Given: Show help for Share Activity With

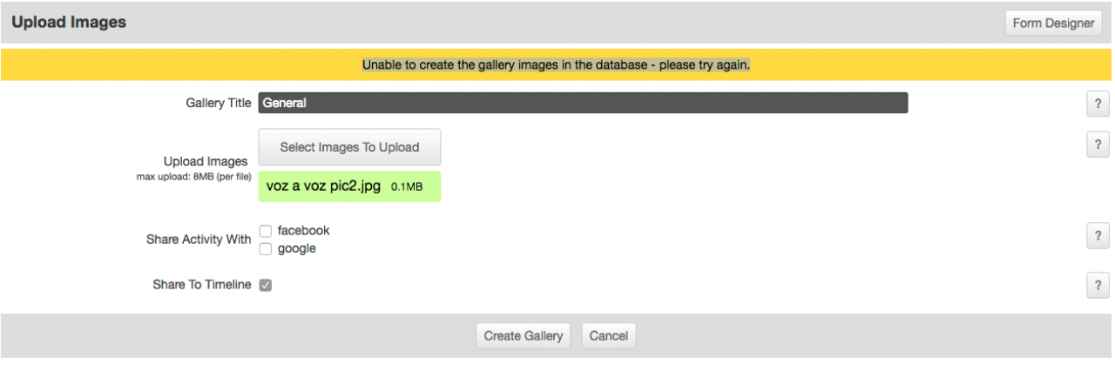Looking at the screenshot, I should (x=1098, y=235).
